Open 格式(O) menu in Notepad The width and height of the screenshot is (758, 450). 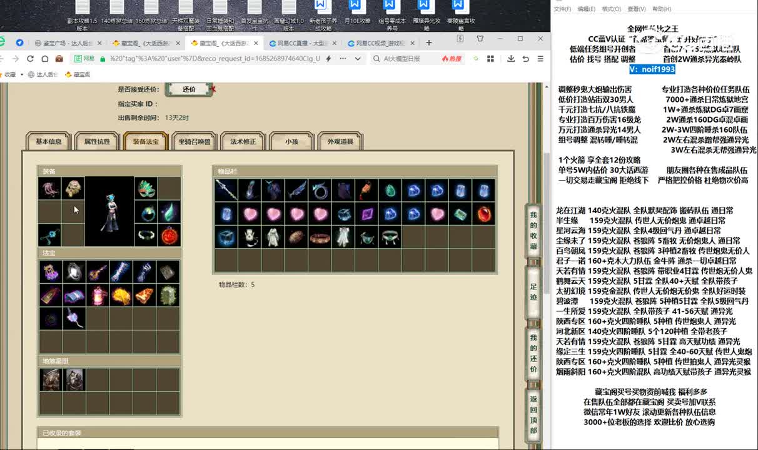coord(611,9)
